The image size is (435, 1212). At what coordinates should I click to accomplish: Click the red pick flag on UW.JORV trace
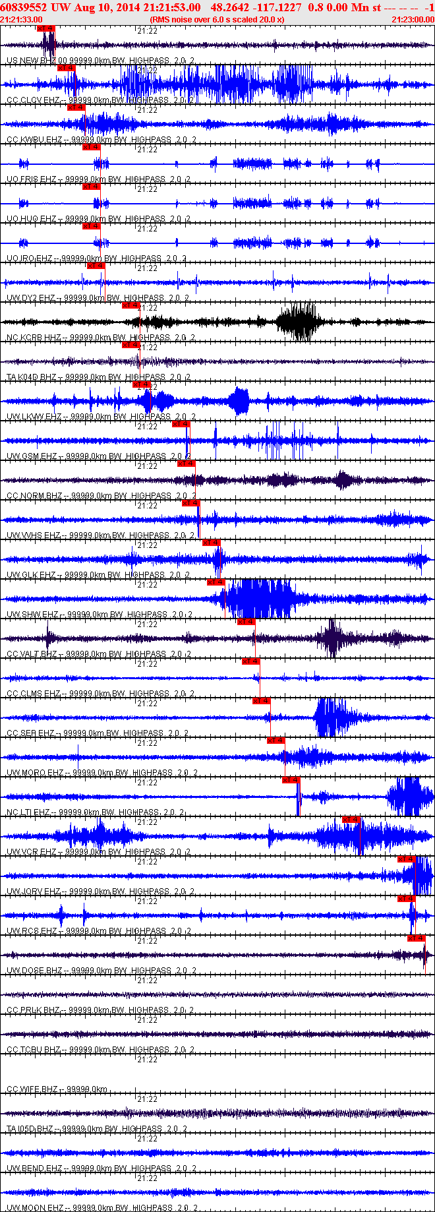407,859
